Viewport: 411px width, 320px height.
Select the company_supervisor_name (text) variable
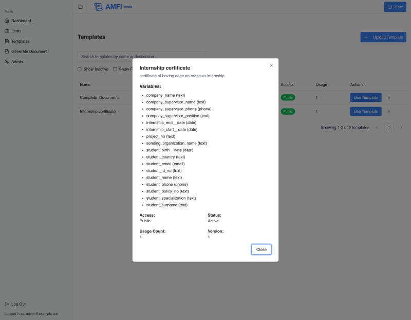[176, 102]
